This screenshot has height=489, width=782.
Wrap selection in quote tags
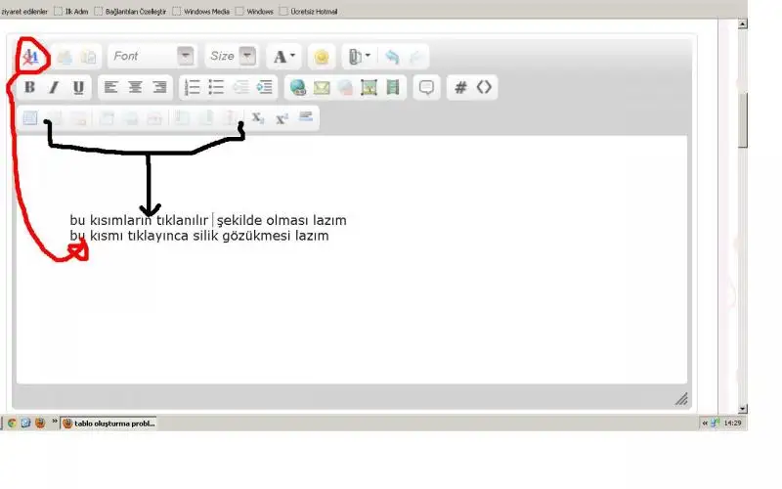(426, 87)
